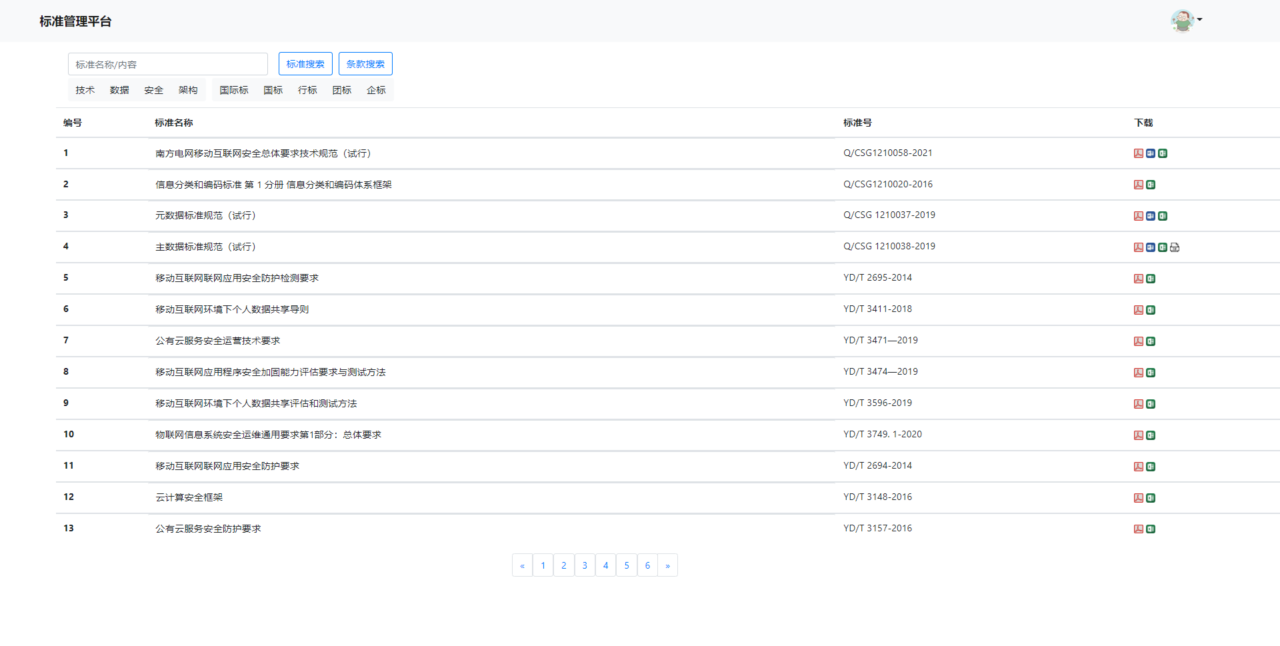This screenshot has height=646, width=1280.
Task: Download Excel file for YD/T 3157-2016
Action: point(1150,529)
